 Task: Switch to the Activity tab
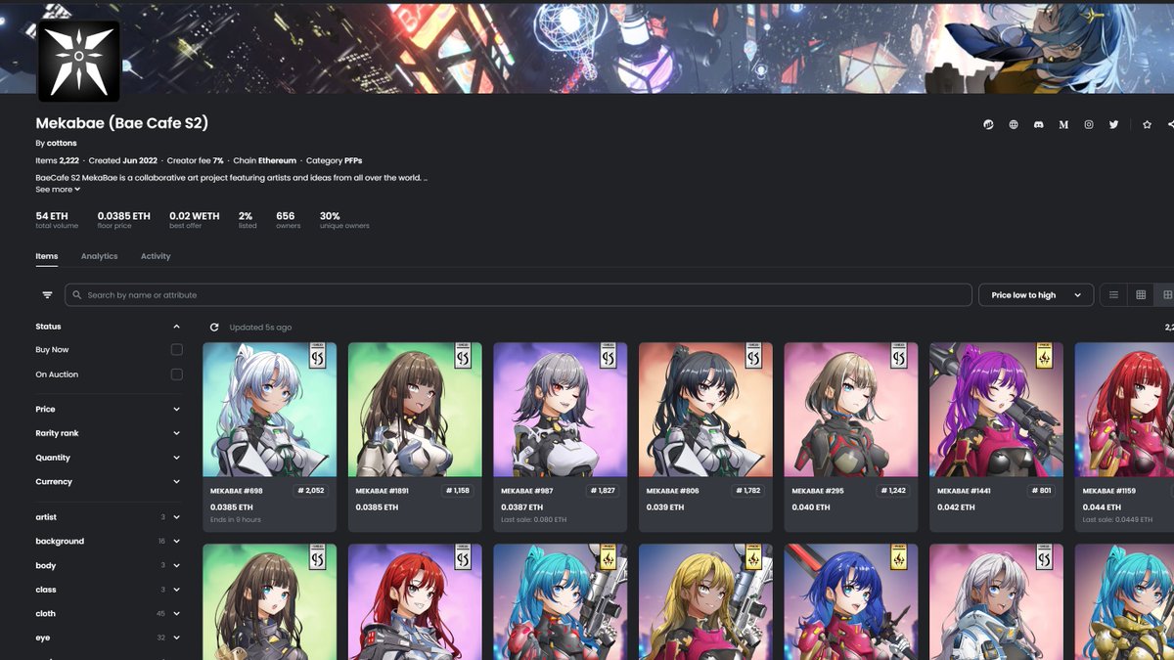tap(156, 256)
